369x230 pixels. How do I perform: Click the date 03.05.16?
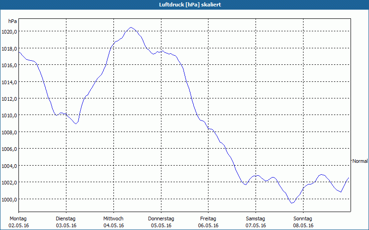(66, 225)
